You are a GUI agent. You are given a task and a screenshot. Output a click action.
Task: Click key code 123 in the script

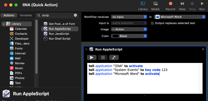click(x=156, y=70)
